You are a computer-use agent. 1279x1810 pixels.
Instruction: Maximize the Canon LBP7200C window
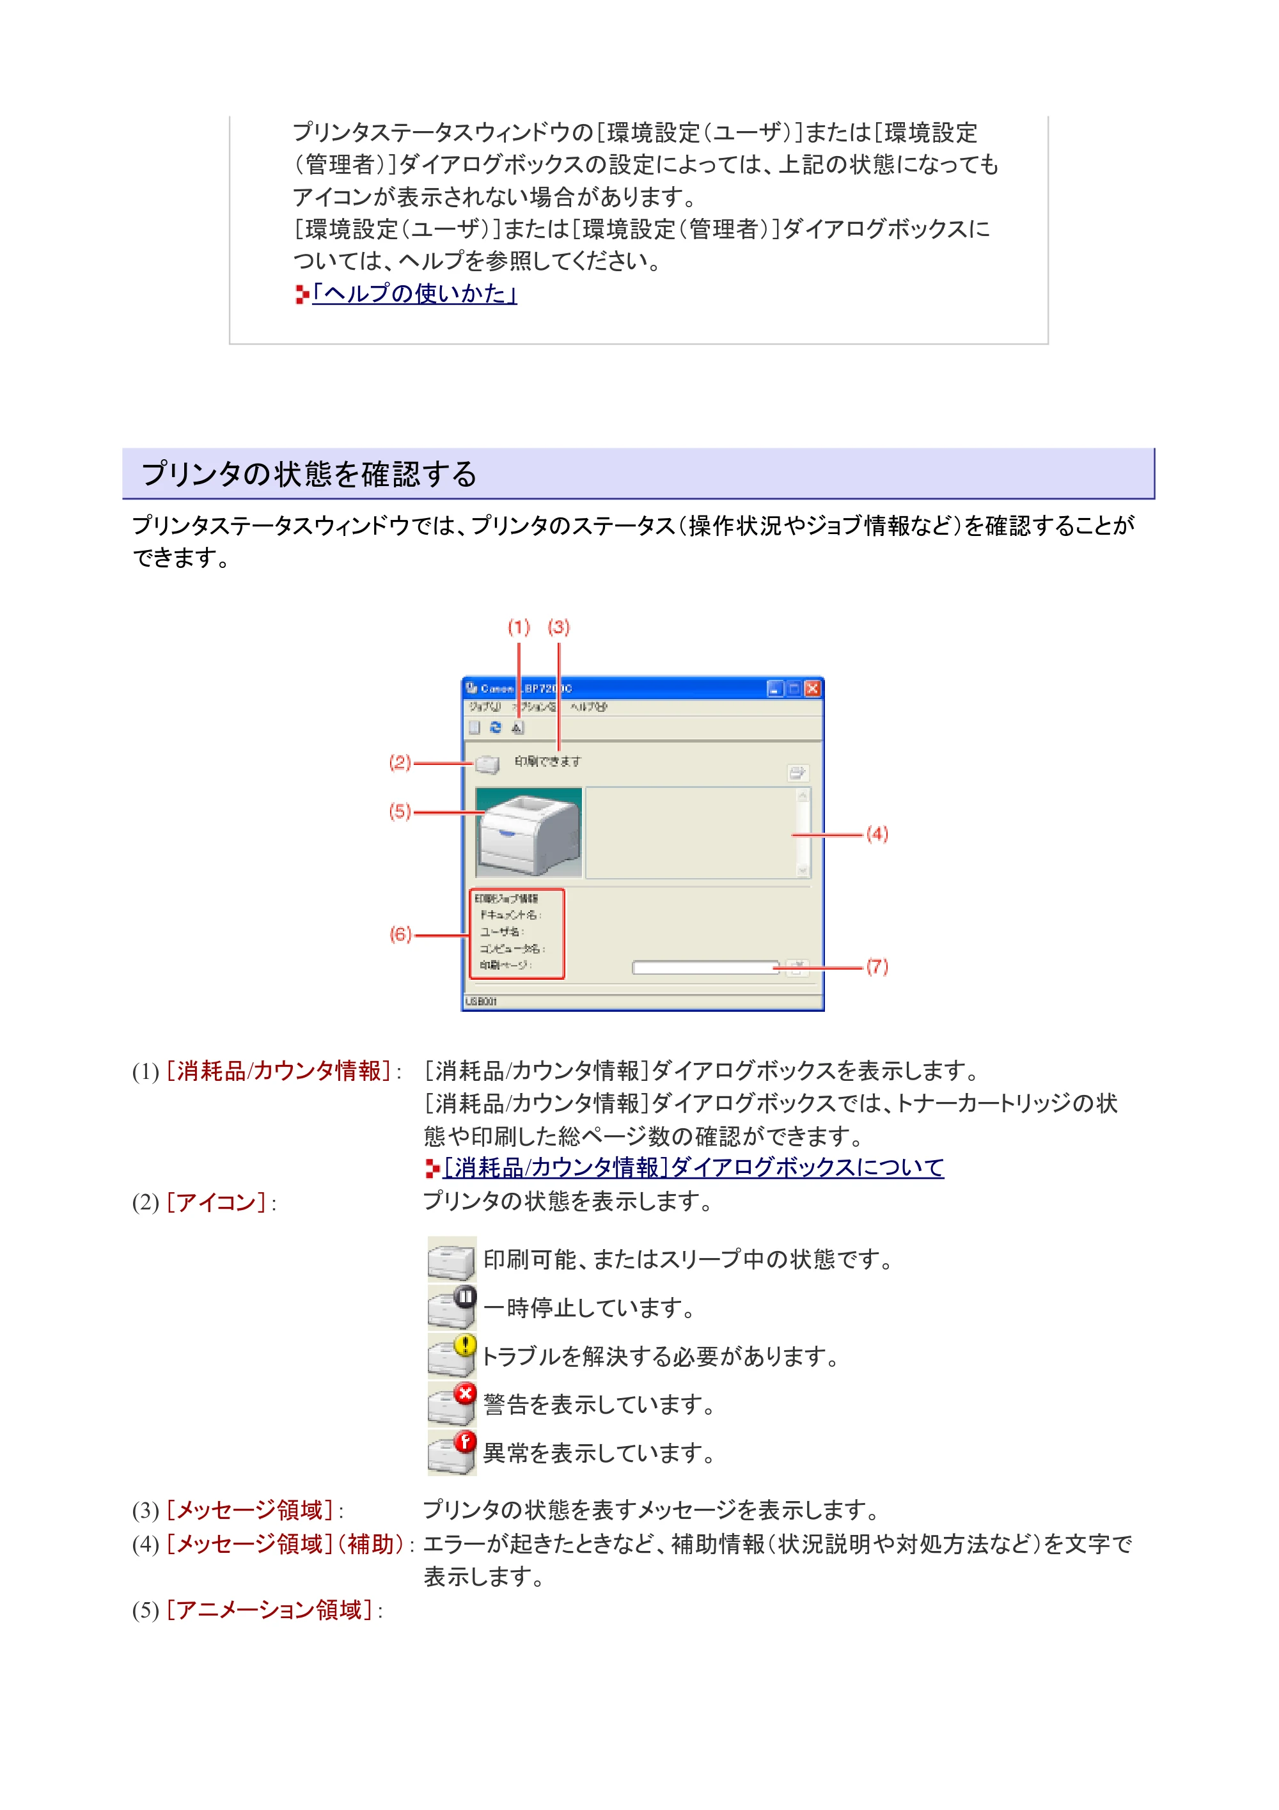click(x=794, y=688)
